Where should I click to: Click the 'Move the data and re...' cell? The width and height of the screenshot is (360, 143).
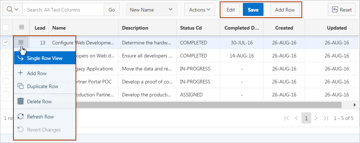click(x=147, y=69)
